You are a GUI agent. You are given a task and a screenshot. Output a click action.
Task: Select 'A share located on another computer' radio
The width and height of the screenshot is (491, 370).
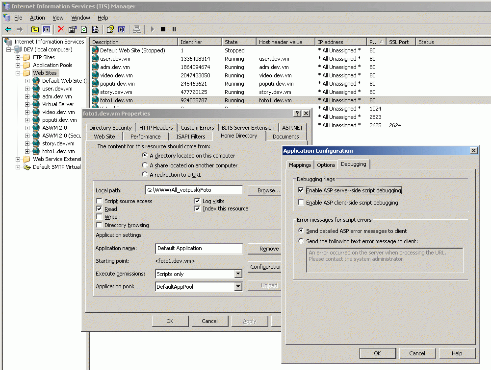144,164
